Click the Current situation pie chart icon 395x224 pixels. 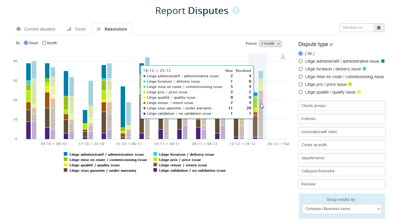pos(19,29)
